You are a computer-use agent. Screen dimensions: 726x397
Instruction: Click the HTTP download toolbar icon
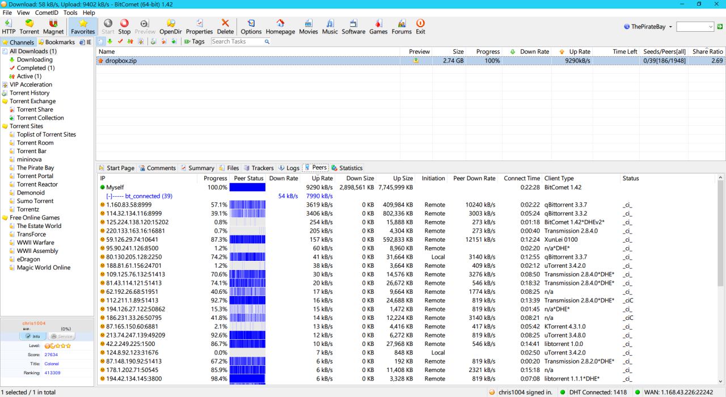9,27
